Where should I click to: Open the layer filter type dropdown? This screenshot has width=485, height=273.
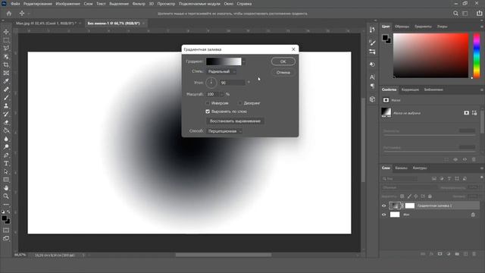tap(399, 179)
